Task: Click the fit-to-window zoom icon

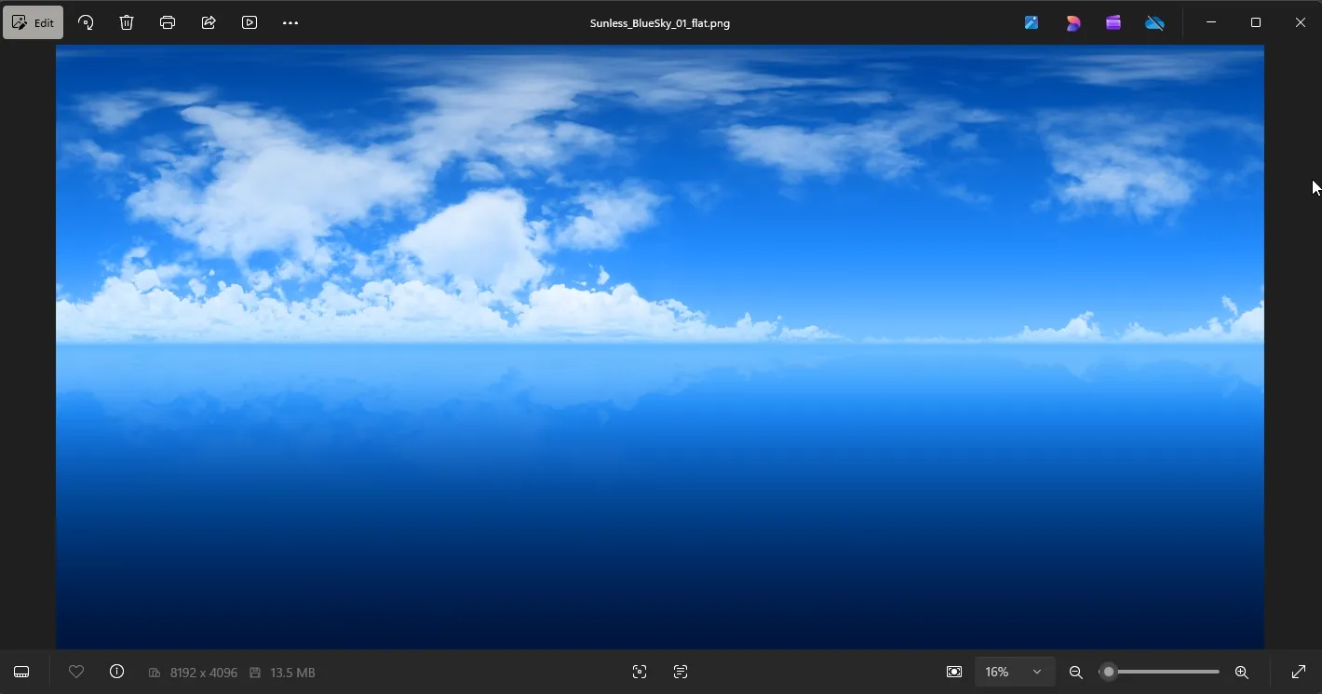Action: [954, 672]
